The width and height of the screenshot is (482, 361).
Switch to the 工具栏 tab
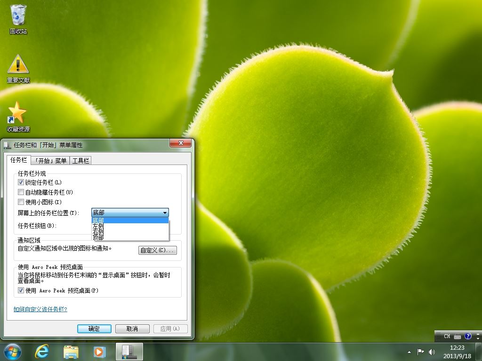click(80, 161)
